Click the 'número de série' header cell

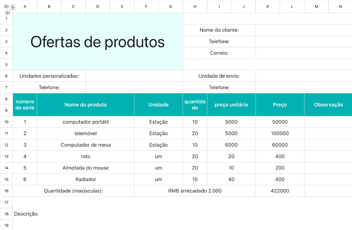point(25,105)
